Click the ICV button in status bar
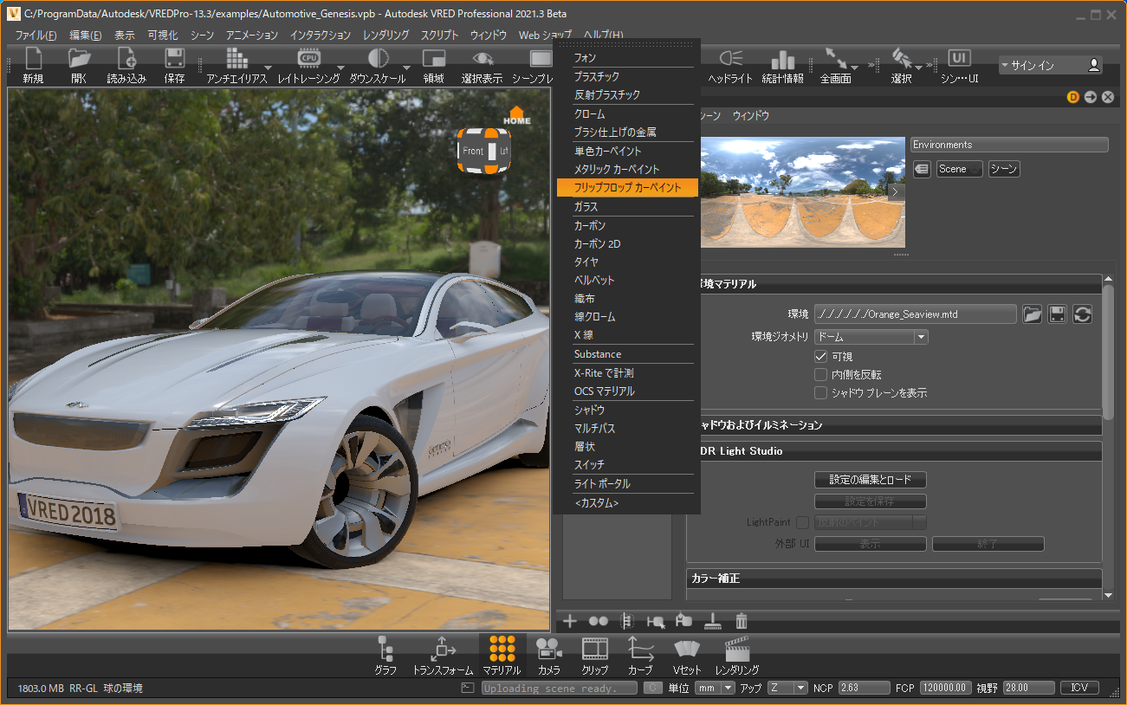 pos(1078,688)
